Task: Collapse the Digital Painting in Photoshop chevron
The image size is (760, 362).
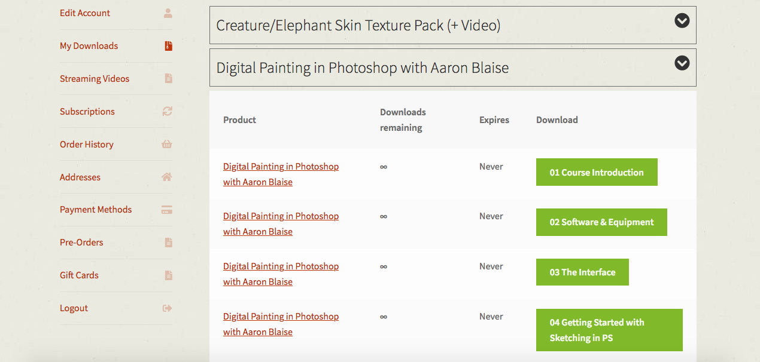Action: (682, 63)
